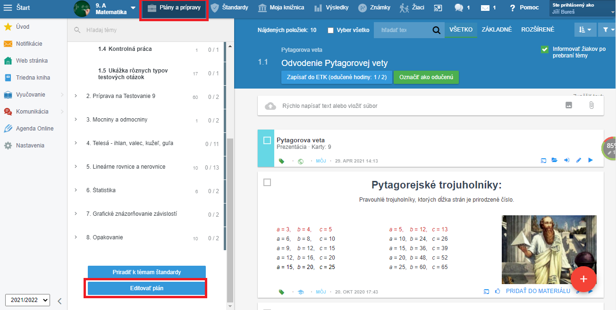Image resolution: width=616 pixels, height=310 pixels.
Task: Click the attach file paperclip icon
Action: (x=591, y=106)
